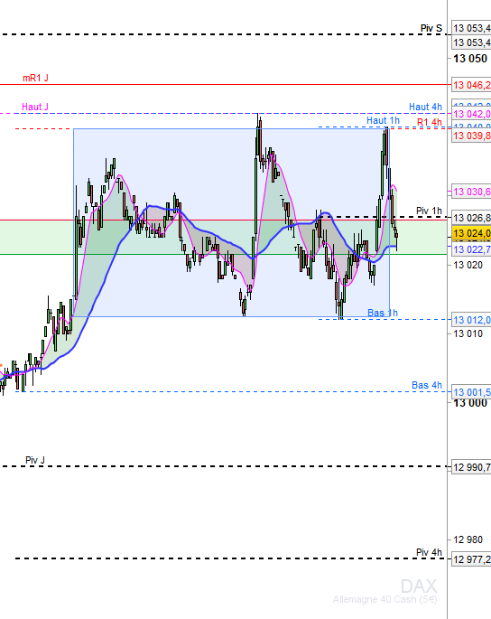Image resolution: width=491 pixels, height=619 pixels.
Task: Select the 12 990,7 price tag
Action: tap(471, 467)
